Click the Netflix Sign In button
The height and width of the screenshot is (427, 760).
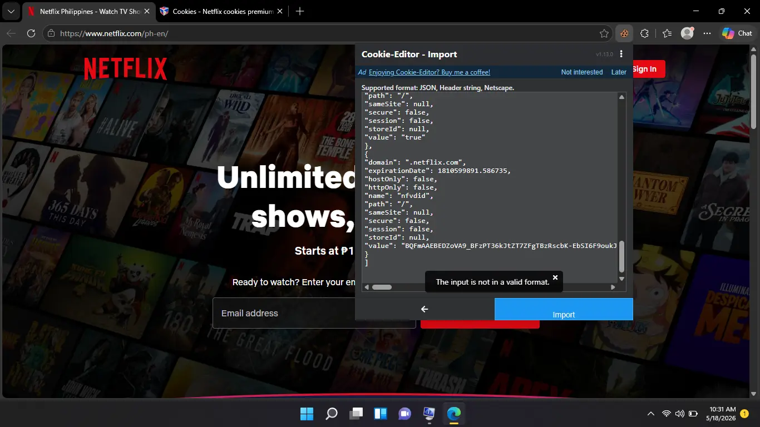click(x=649, y=69)
